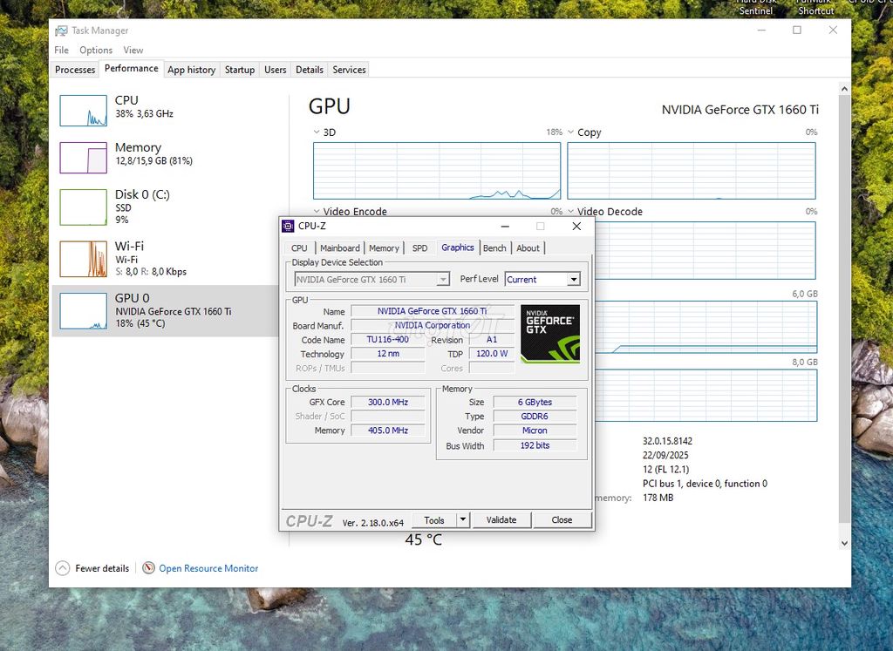Image resolution: width=893 pixels, height=651 pixels.
Task: Click Fewer details in Task Manager
Action: (102, 568)
